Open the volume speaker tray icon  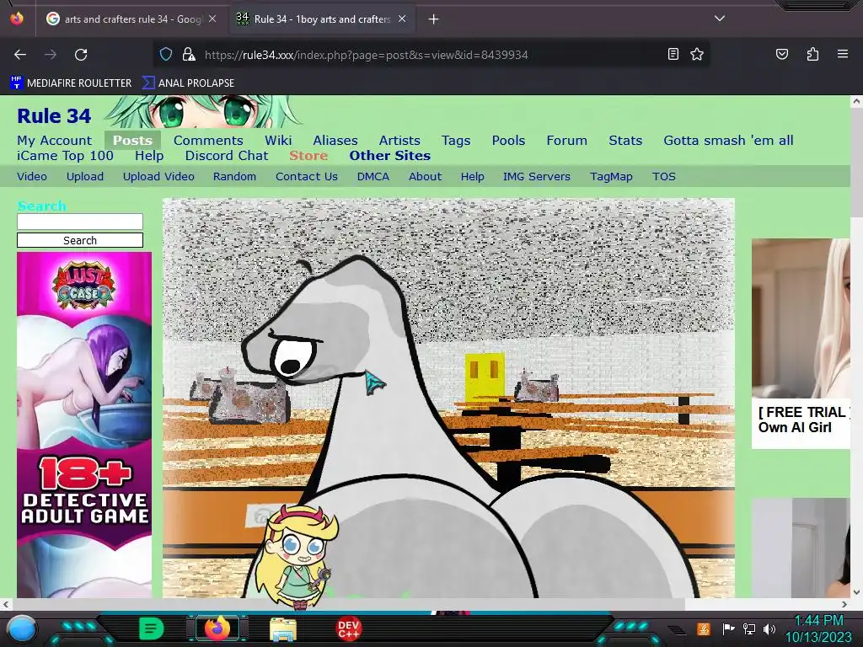769,628
